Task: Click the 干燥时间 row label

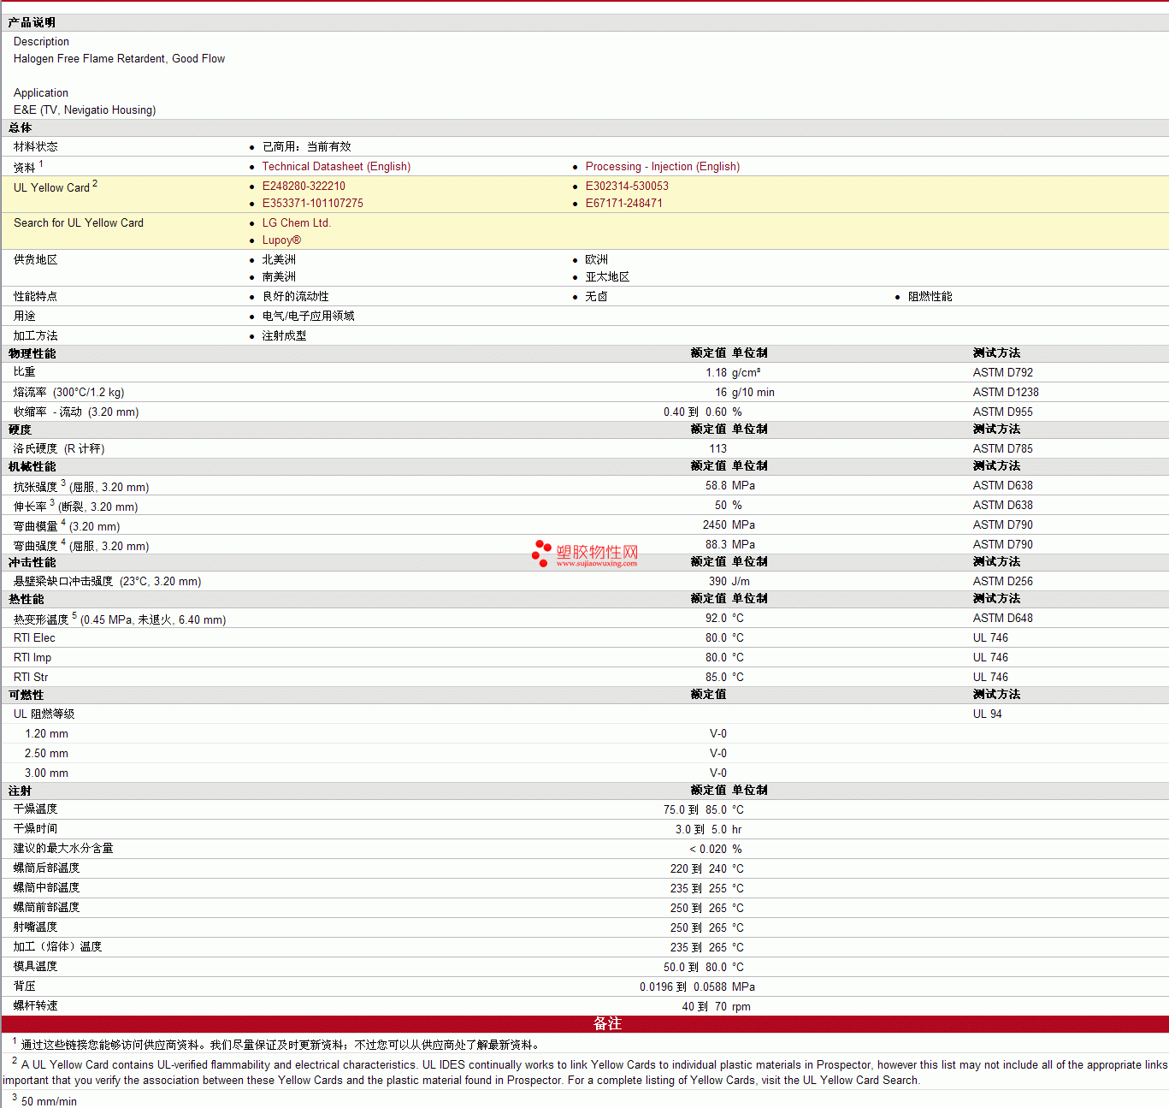Action: (x=36, y=830)
